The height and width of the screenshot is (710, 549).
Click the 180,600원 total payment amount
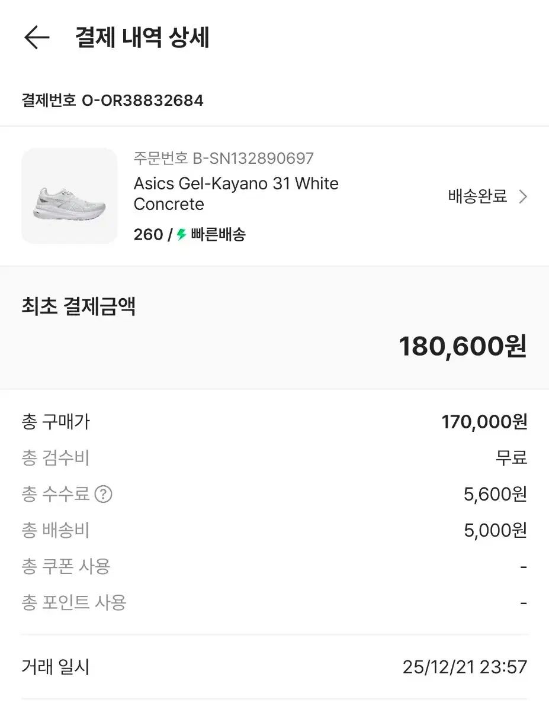click(463, 346)
